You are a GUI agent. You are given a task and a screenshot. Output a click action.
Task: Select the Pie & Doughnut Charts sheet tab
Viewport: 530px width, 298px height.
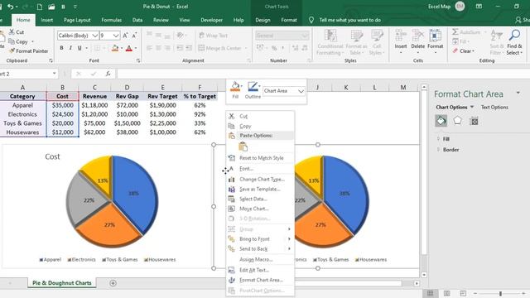[x=62, y=283]
